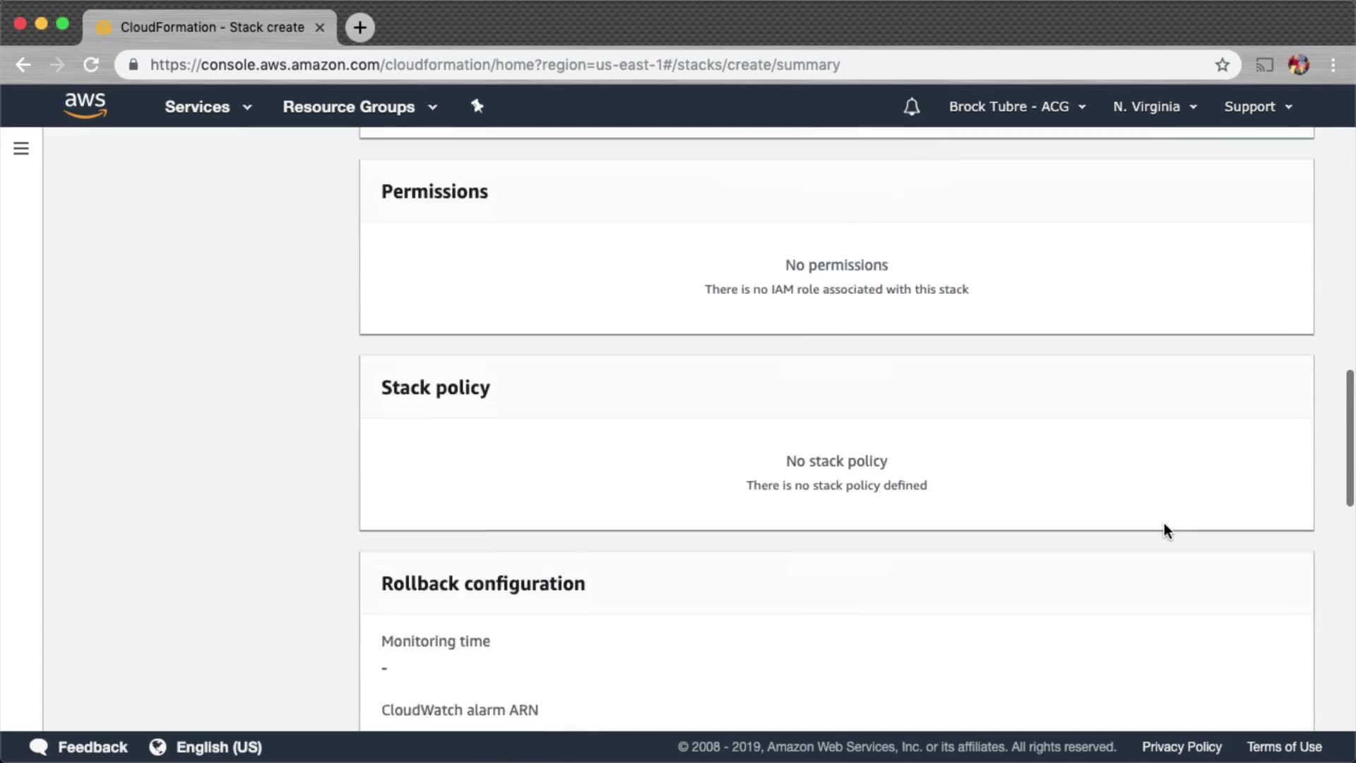The height and width of the screenshot is (763, 1356).
Task: Open the Brock Tubre - ACG account menu
Action: pyautogui.click(x=1017, y=107)
